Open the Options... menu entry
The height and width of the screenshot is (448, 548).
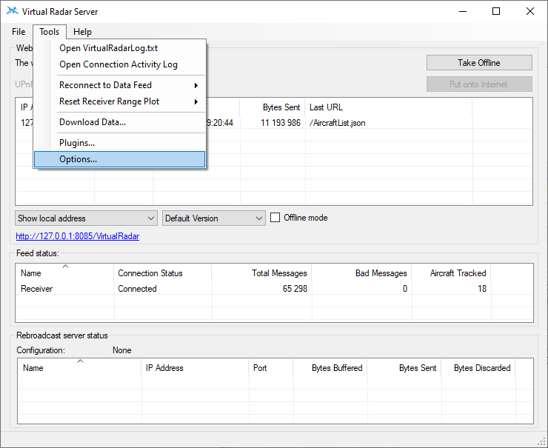(x=119, y=159)
